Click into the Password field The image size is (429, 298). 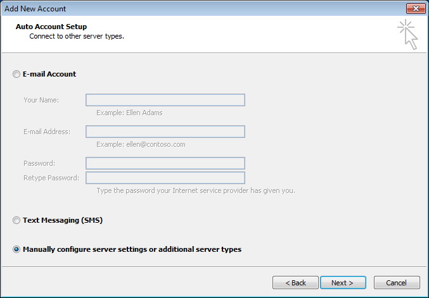pos(165,163)
